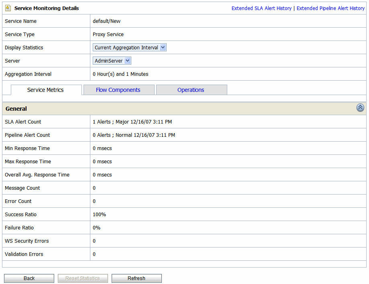Open the Operations tab
The height and width of the screenshot is (284, 369).
191,90
